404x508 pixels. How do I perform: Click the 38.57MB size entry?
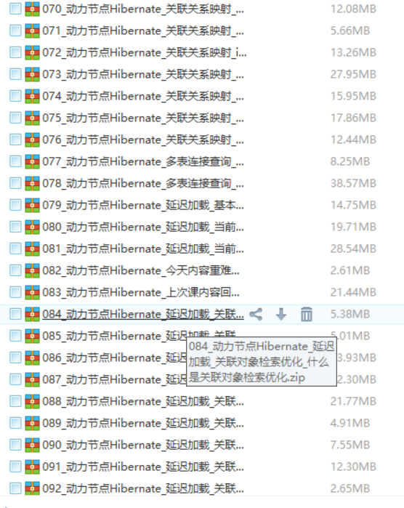pyautogui.click(x=353, y=183)
